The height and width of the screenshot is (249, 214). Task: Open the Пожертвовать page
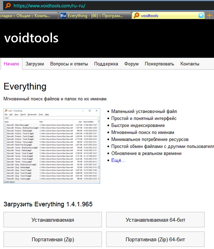160,64
